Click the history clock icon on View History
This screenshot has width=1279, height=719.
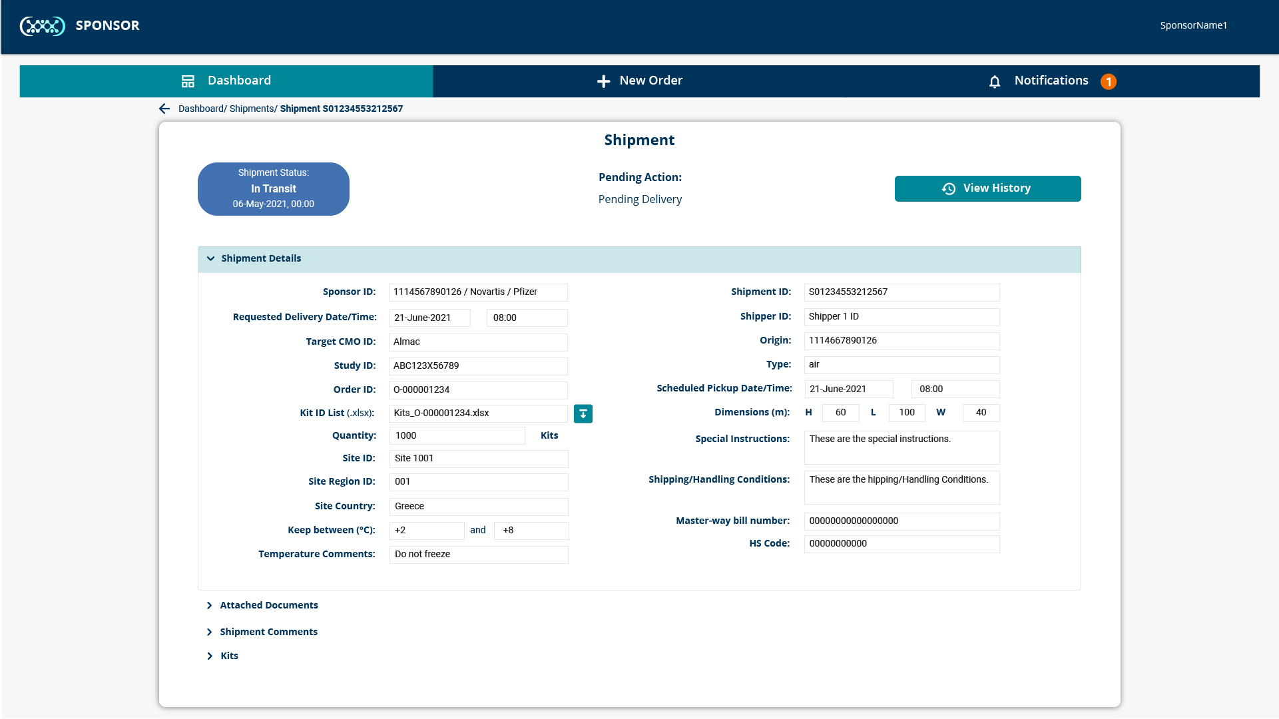[x=947, y=188]
